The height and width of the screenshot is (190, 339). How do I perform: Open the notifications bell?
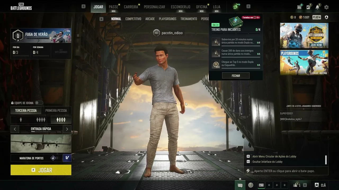pos(317,7)
